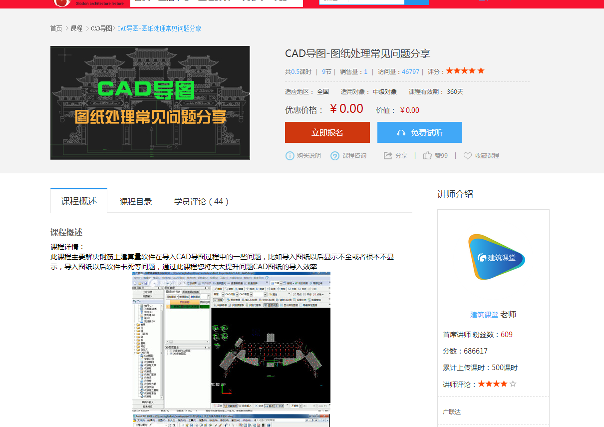Click the 粉丝数 count 609

pyautogui.click(x=507, y=335)
